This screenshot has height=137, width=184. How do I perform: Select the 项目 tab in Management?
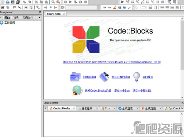(7, 18)
